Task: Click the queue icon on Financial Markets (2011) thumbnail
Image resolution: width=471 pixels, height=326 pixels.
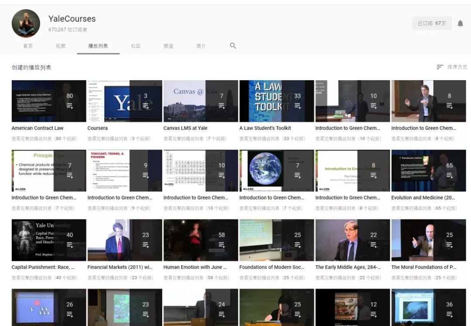Action: 145,244
